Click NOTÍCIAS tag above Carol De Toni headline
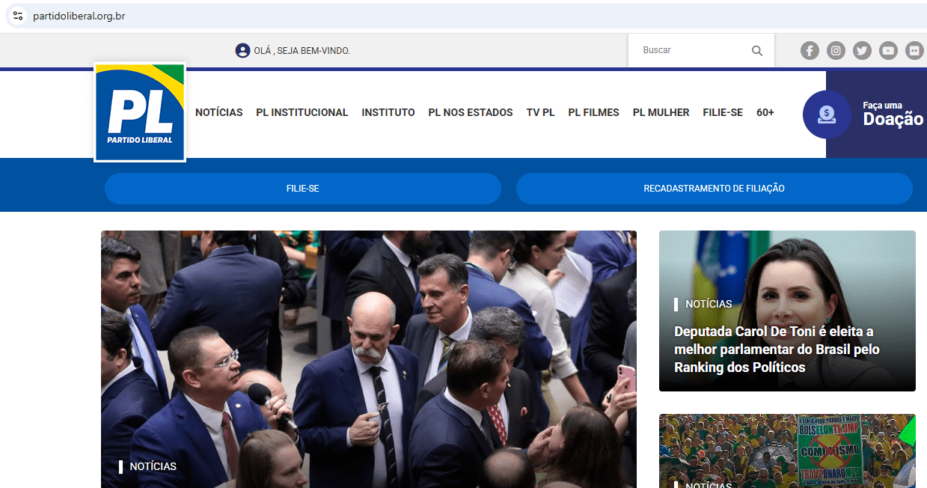 tap(709, 304)
